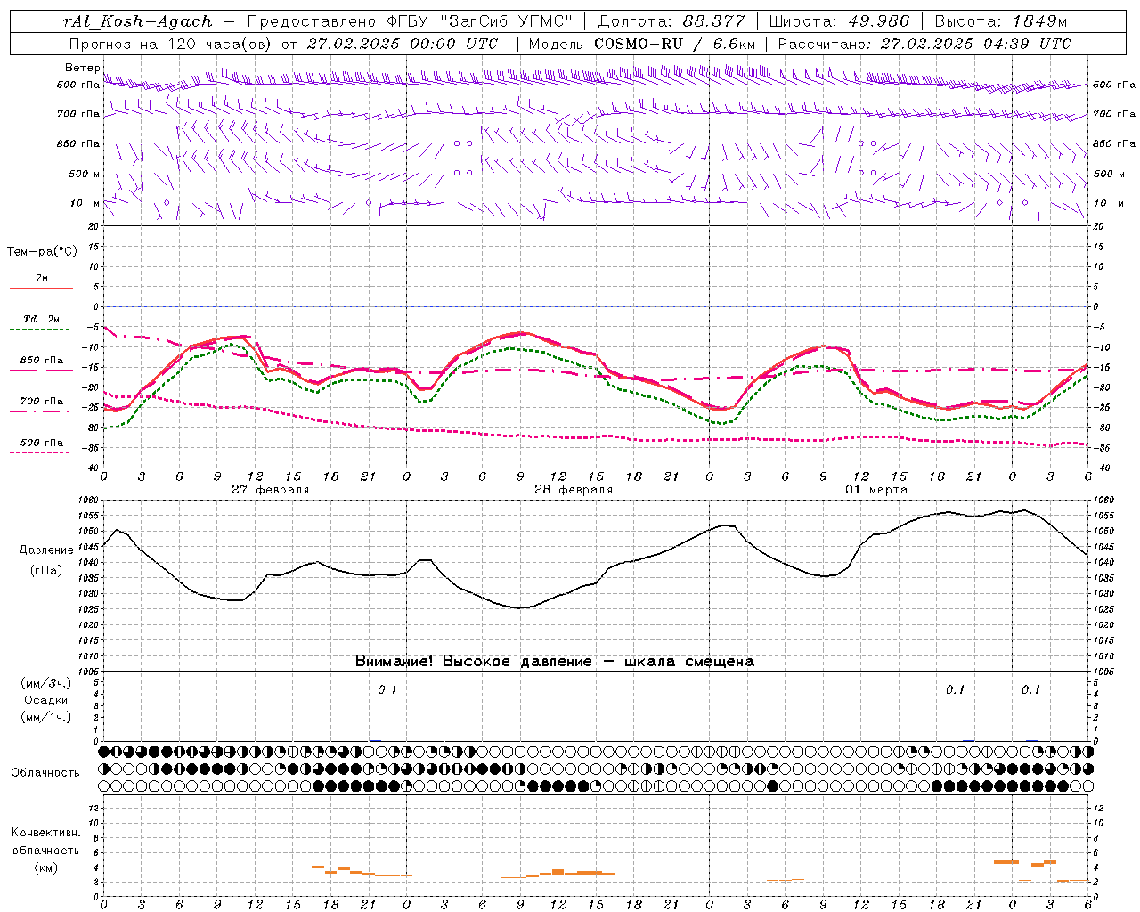Screen dimensions: 1140x912
Task: Click the 01 марта date label
Action: pyautogui.click(x=876, y=490)
